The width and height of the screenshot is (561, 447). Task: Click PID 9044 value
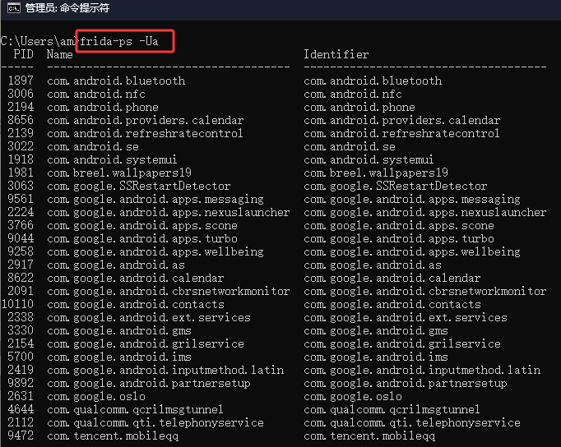[x=21, y=238]
